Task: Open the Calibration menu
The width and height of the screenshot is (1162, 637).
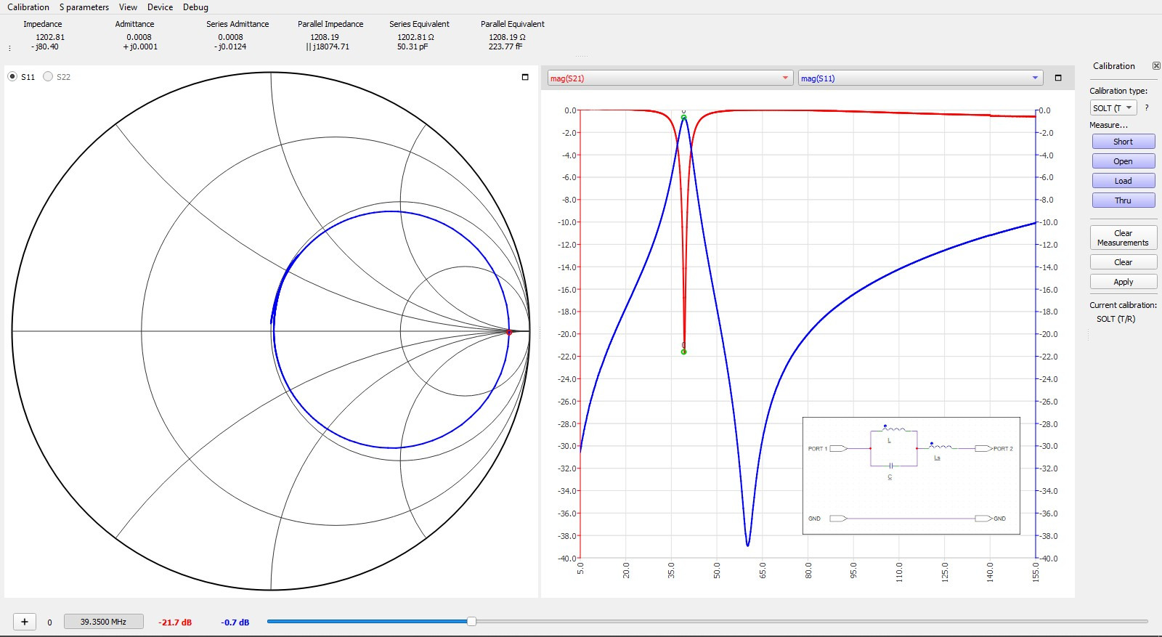Action: (28, 7)
